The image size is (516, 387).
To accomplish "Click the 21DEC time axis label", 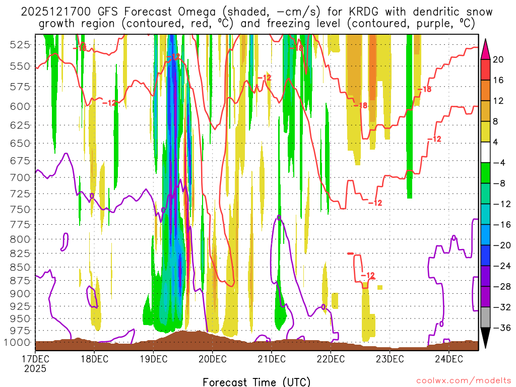I will (271, 359).
